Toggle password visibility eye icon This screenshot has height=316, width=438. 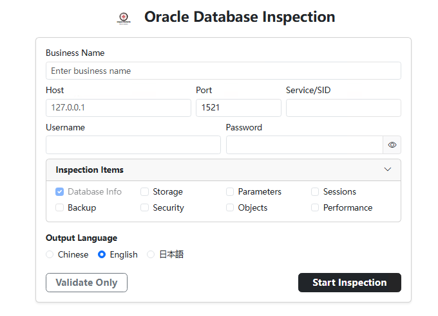392,145
